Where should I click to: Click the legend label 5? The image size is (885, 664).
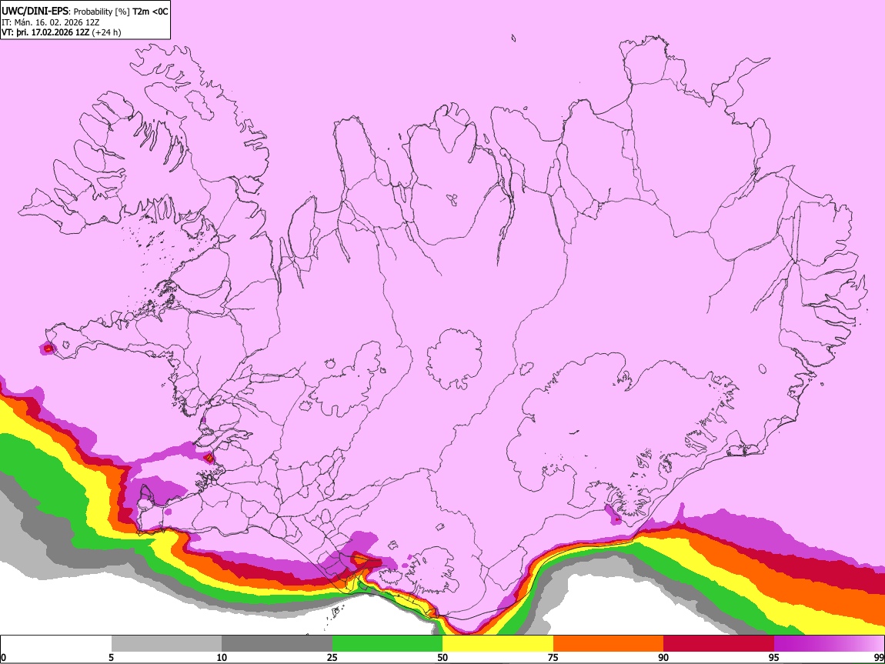111,658
